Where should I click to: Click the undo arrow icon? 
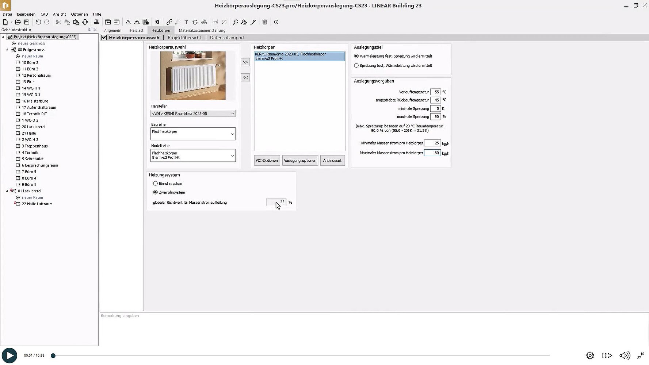38,22
